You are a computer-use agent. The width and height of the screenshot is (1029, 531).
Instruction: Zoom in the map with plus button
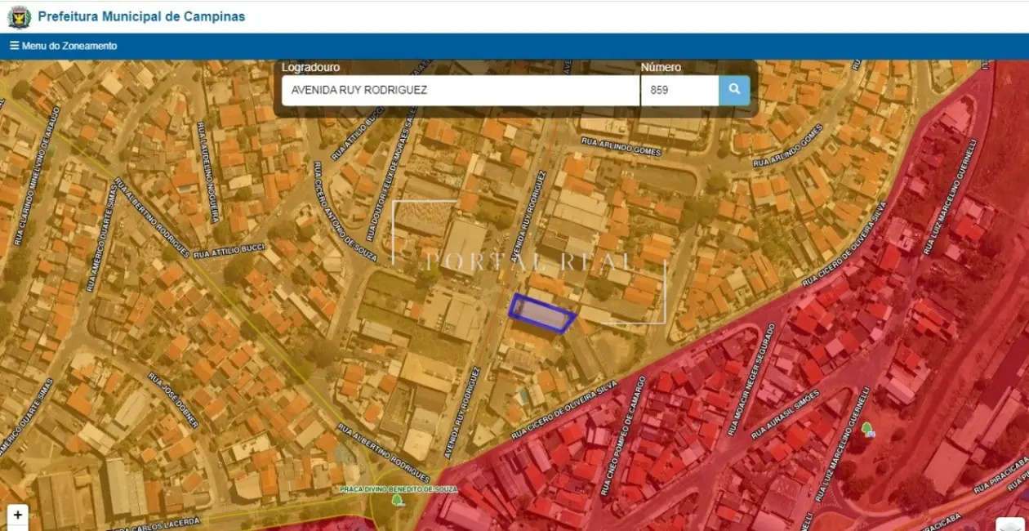18,515
